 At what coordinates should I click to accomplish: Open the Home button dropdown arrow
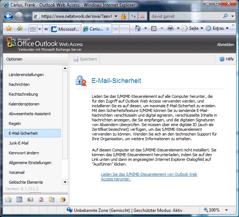tap(145, 28)
